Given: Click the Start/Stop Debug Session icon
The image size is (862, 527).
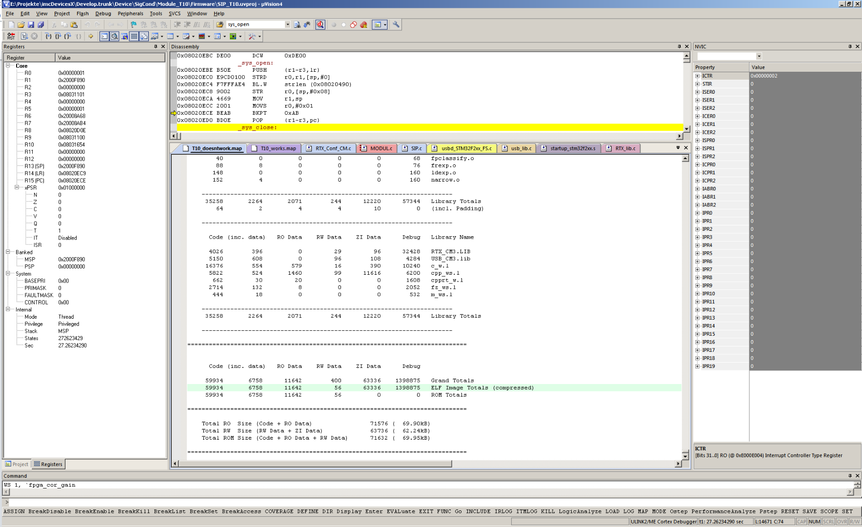Looking at the screenshot, I should pyautogui.click(x=320, y=24).
